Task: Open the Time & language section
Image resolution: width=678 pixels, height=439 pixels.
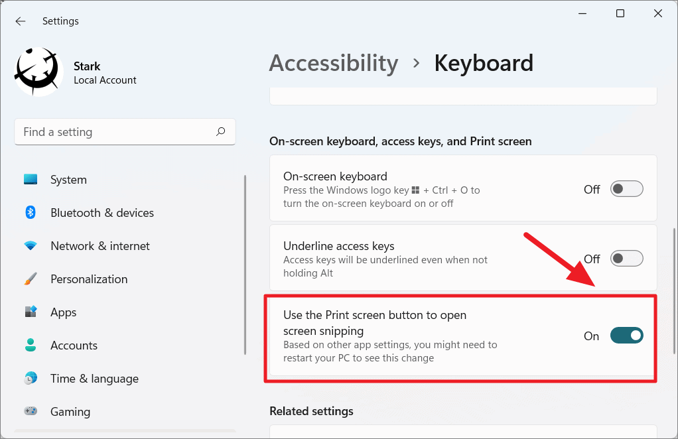Action: coord(94,379)
